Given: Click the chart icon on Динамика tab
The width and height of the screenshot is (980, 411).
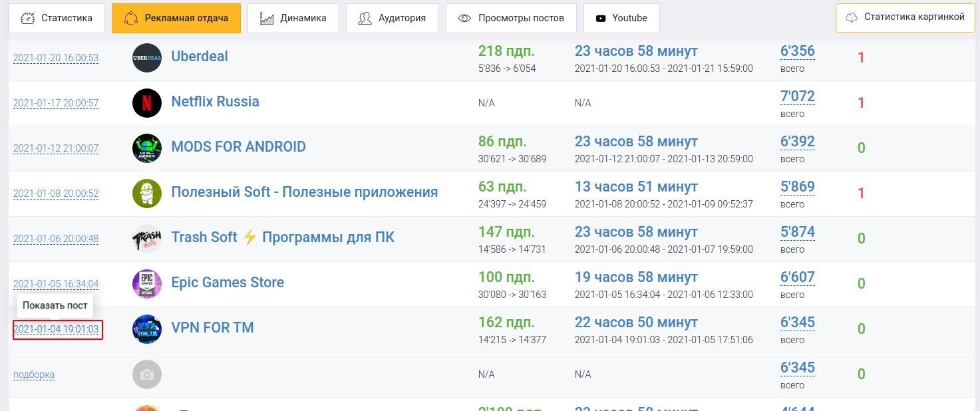Looking at the screenshot, I should click(x=267, y=18).
